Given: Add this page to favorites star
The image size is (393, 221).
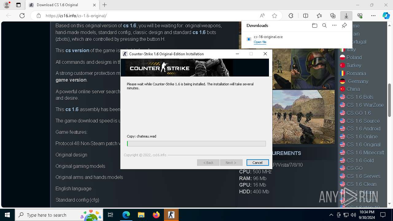Looking at the screenshot, I should 274,16.
